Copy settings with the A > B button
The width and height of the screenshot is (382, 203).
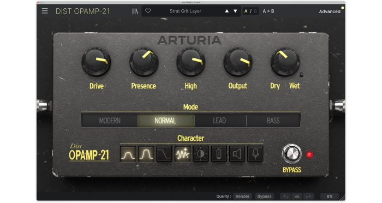[x=268, y=11]
